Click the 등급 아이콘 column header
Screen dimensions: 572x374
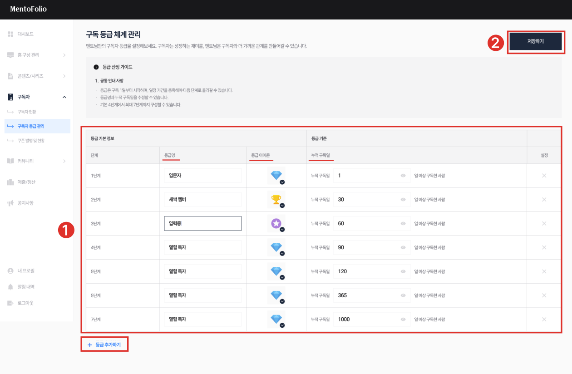[x=261, y=155]
